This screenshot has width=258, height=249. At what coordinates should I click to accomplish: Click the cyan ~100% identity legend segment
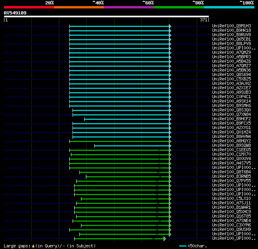(x=229, y=7)
